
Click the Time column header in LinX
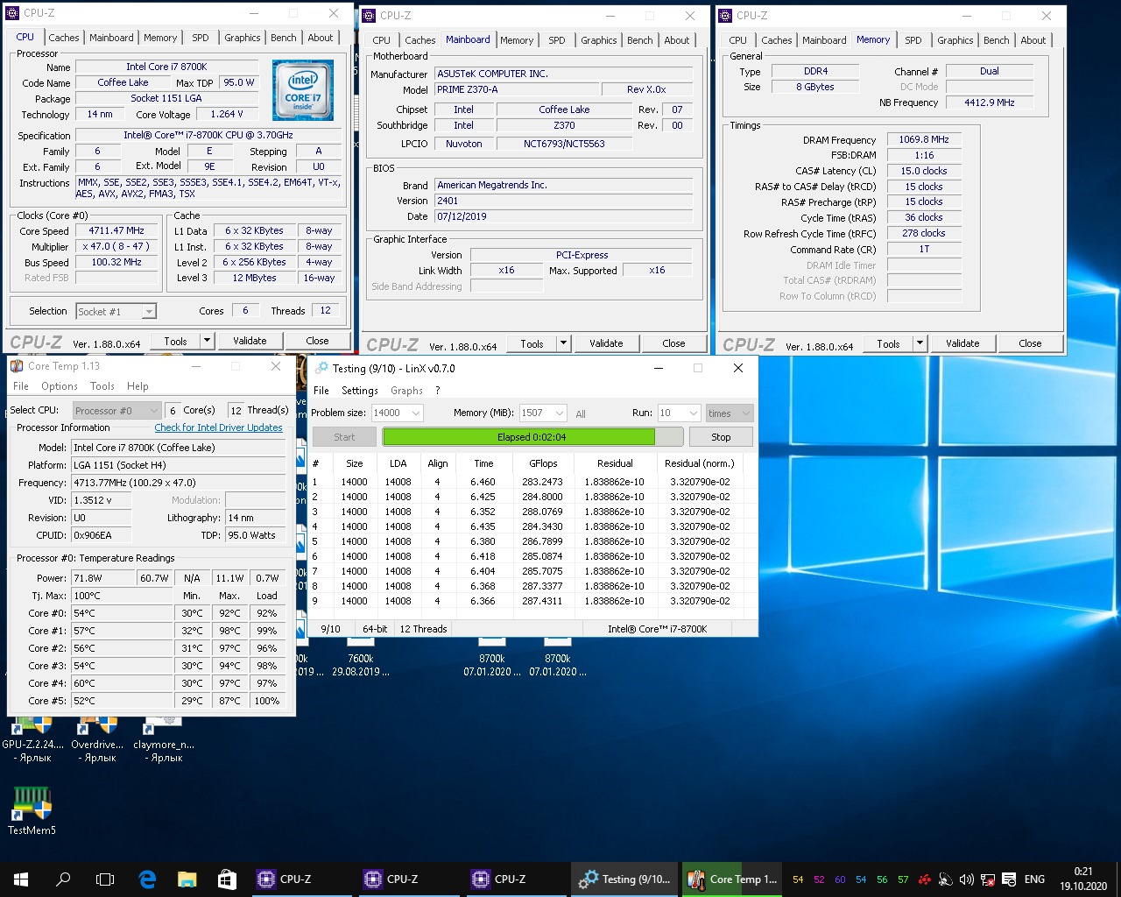pos(483,463)
